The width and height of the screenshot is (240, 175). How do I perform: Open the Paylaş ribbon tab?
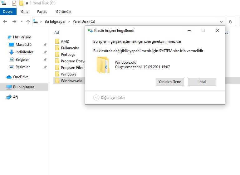point(42,12)
